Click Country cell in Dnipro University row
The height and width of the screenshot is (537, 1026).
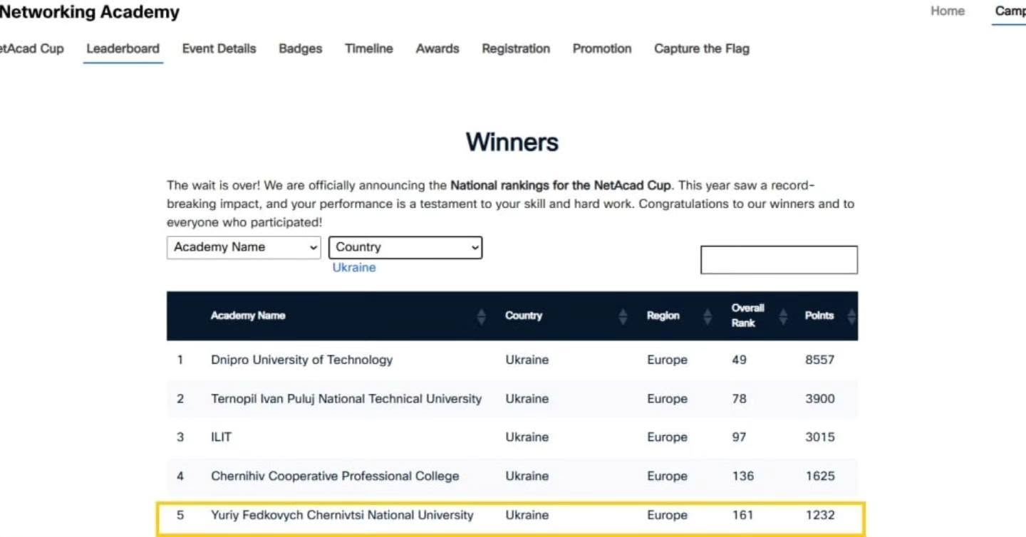pyautogui.click(x=527, y=360)
